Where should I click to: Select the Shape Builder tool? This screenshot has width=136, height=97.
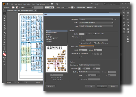point(4,35)
